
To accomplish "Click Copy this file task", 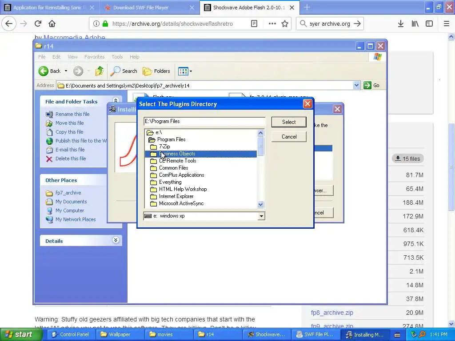I will point(69,132).
